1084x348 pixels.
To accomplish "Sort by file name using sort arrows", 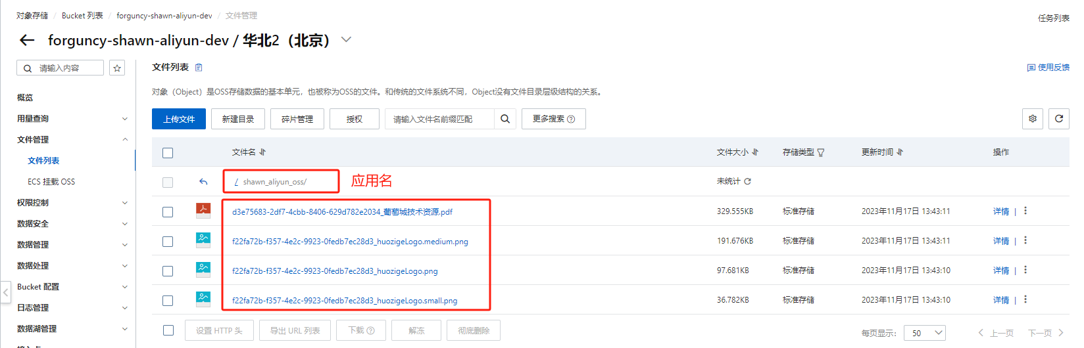I will click(x=262, y=152).
